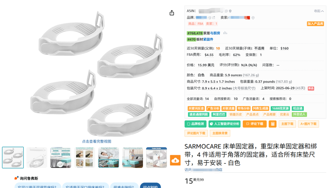Open the orange calculator icon button

273,124
